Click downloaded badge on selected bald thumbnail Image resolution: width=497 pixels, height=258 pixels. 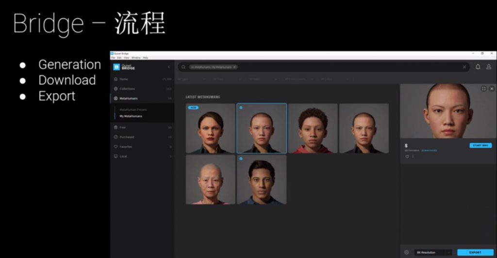[241, 108]
